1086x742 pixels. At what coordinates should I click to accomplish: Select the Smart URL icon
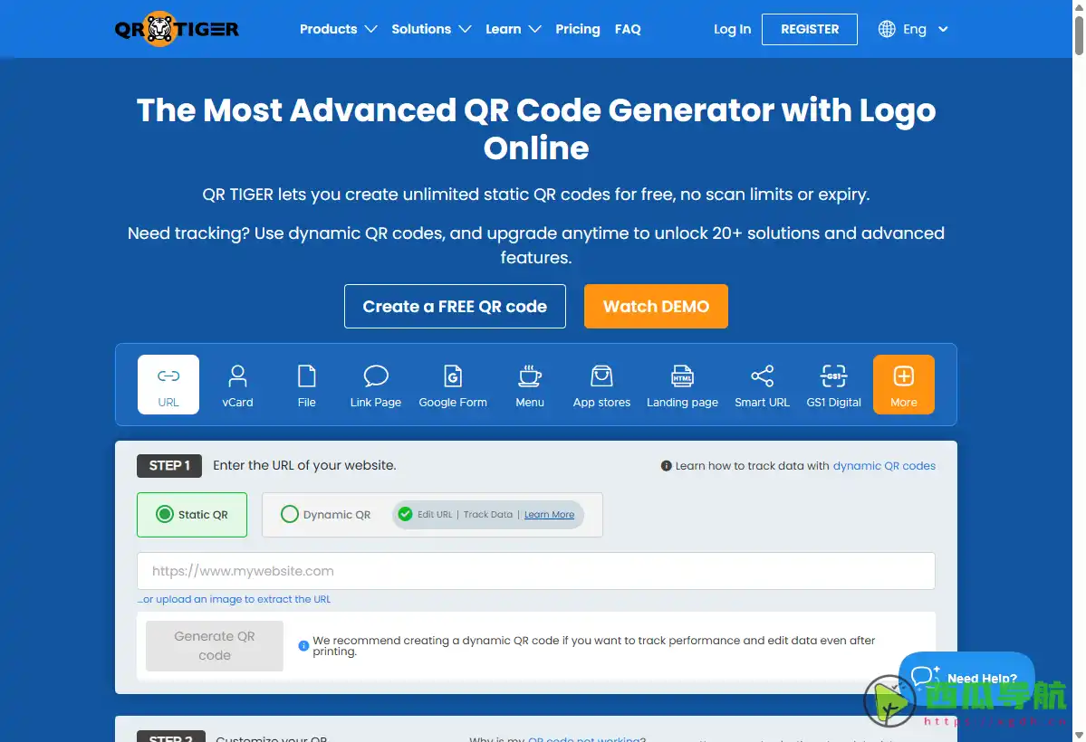(x=762, y=385)
